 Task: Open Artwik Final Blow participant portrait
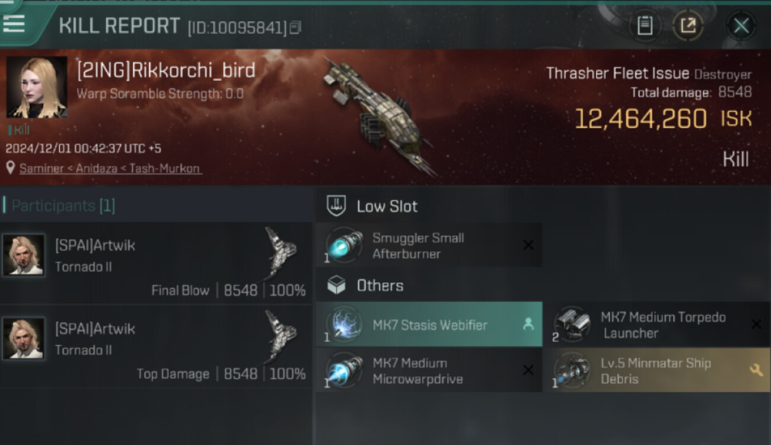click(x=24, y=255)
